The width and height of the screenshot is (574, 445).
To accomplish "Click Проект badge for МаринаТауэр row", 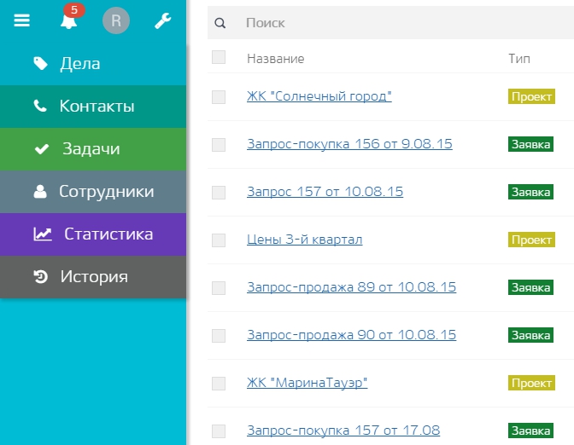I will (x=531, y=383).
